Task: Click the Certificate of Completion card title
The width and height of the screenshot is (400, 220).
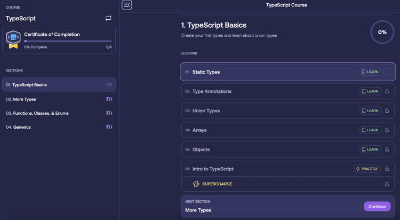Action: coord(52,35)
